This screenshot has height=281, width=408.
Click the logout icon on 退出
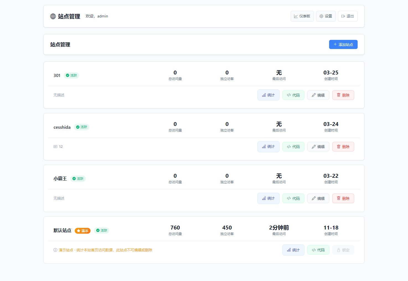[x=343, y=16]
